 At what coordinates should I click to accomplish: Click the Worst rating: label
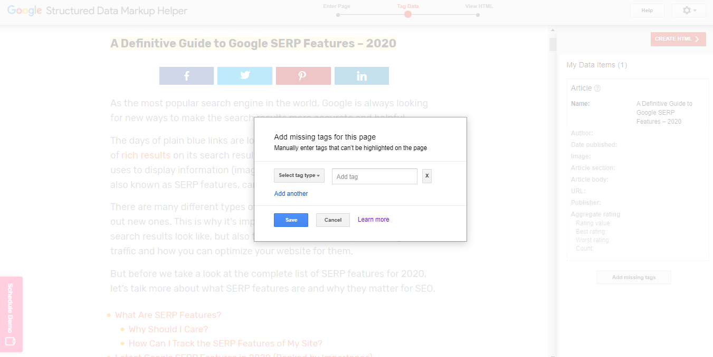coord(593,240)
